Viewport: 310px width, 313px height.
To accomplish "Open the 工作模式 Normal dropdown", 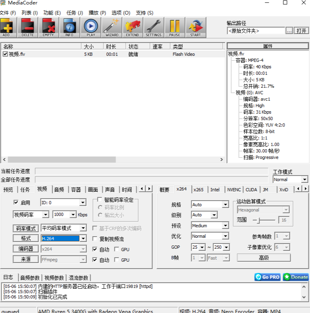I will (x=305, y=180).
